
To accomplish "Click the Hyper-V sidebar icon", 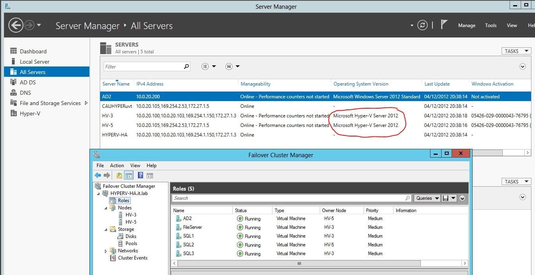I will pyautogui.click(x=13, y=113).
